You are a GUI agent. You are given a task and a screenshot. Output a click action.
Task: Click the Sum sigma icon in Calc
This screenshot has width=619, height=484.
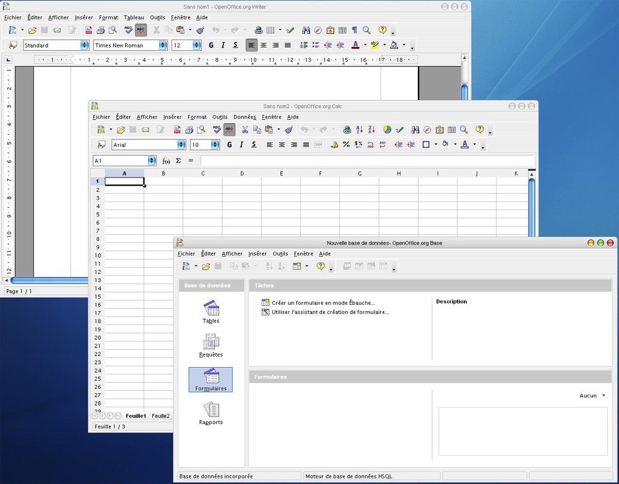click(178, 161)
